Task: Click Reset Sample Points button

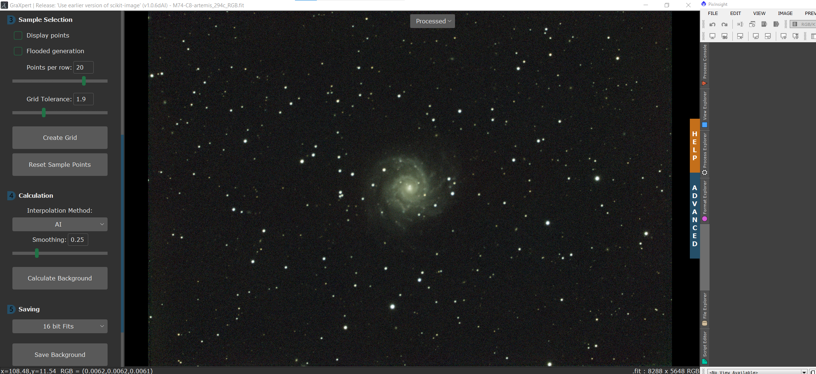Action: click(60, 165)
